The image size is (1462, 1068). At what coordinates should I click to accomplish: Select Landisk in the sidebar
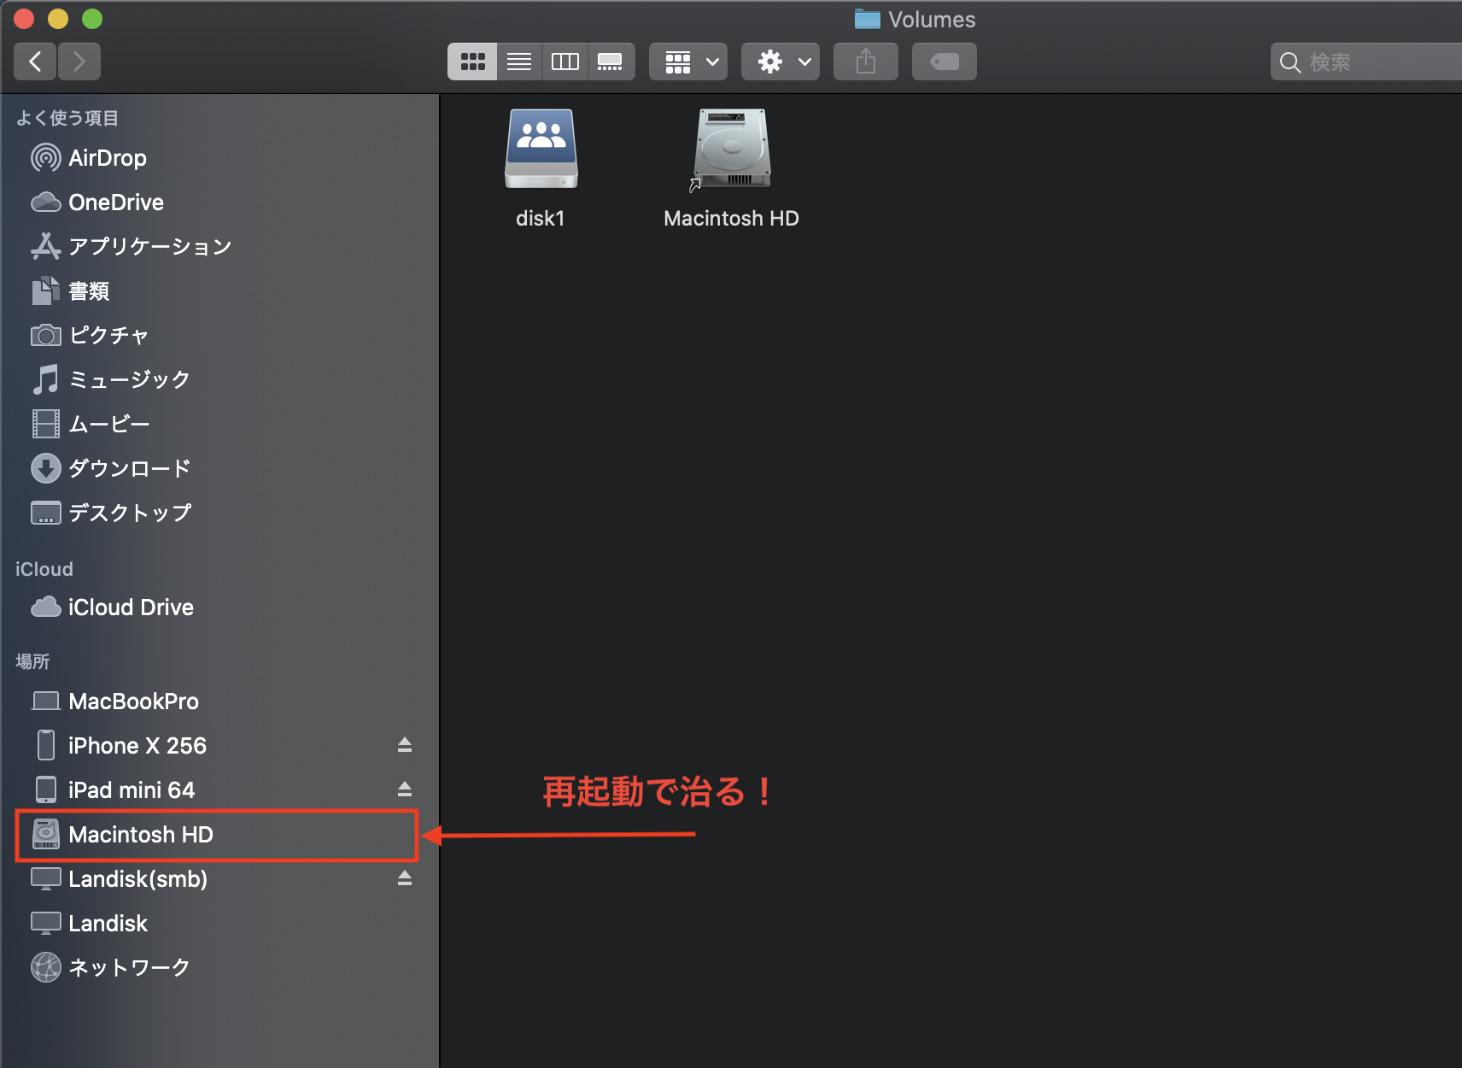click(220, 924)
